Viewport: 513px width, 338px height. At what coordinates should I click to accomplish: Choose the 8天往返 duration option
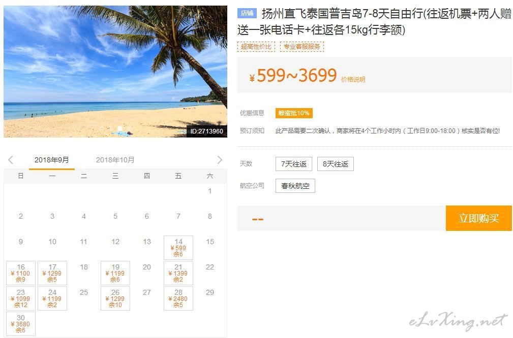[336, 164]
